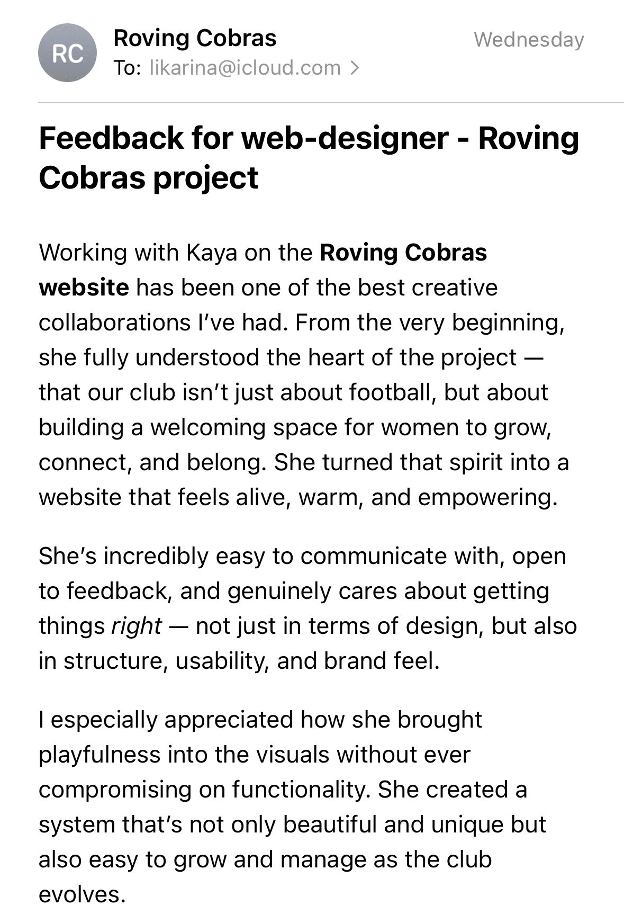The height and width of the screenshot is (905, 624).
Task: Tap paragraph starting She's incredibly easy
Action: pyautogui.click(x=308, y=608)
